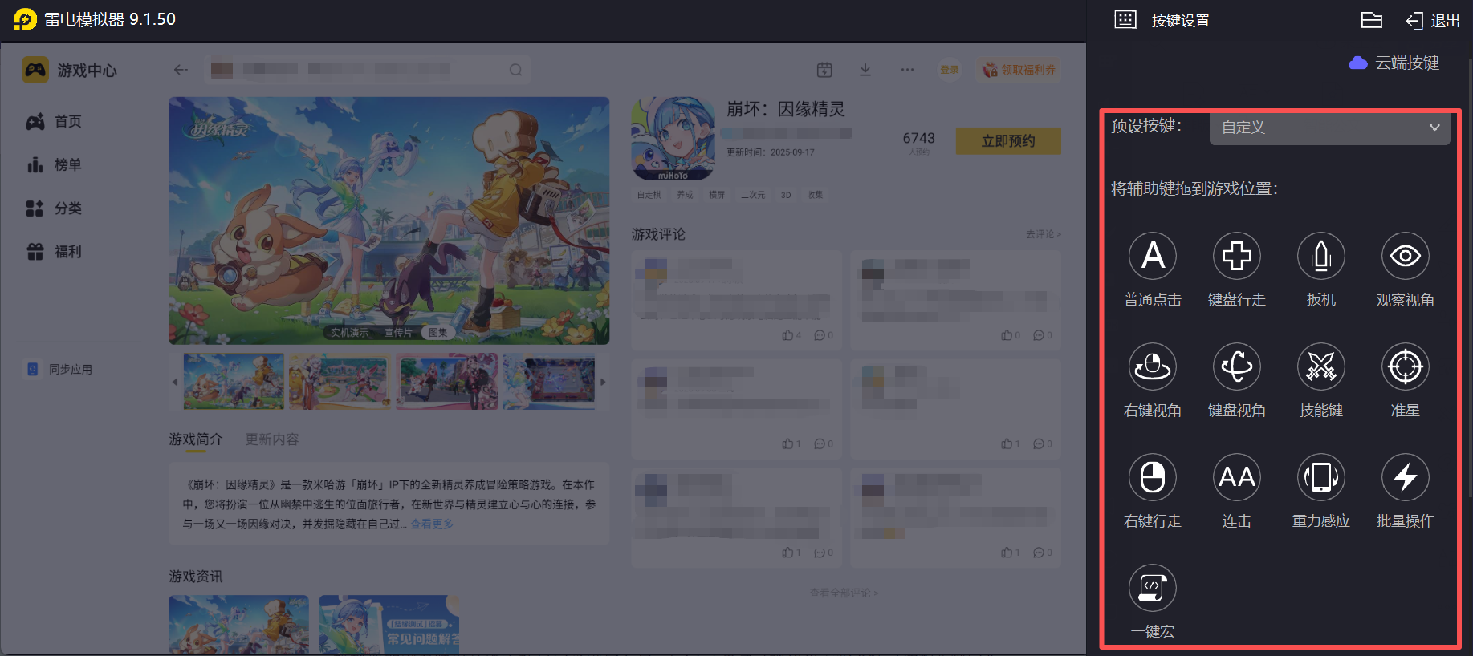Open the 常见问题解答 news thumbnail

tap(389, 624)
